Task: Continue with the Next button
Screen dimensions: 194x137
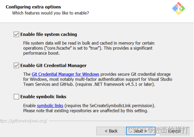Action: tap(141, 131)
